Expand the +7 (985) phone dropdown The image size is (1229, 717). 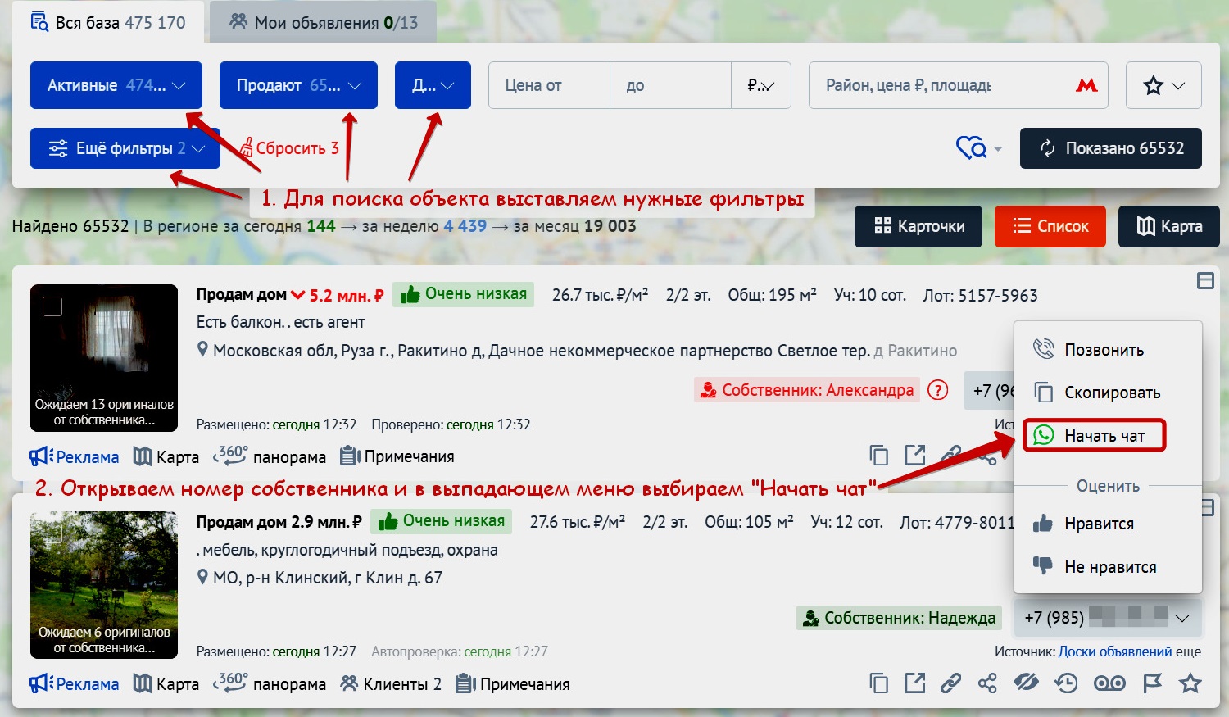(x=1108, y=618)
